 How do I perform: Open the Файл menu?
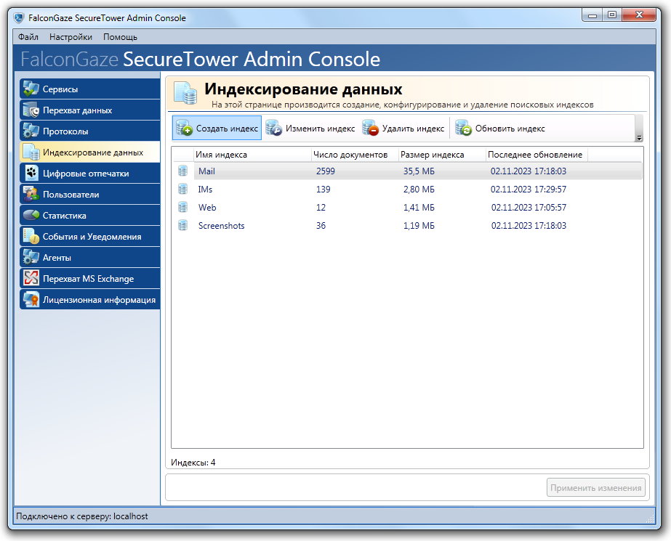point(28,37)
